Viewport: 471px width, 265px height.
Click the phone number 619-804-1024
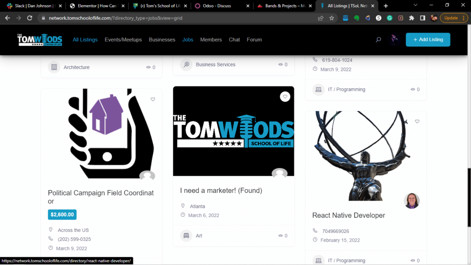(337, 60)
